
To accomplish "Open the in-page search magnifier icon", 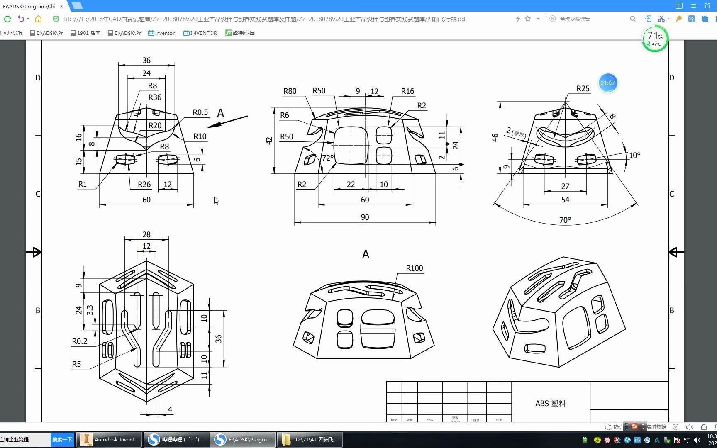I will [x=632, y=19].
